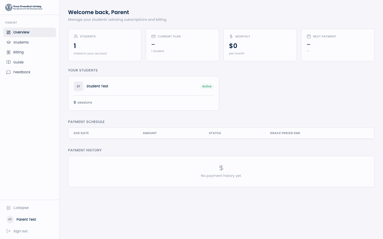Viewport: 383px width, 239px height.
Task: Click the Guide book icon
Action: point(9,62)
